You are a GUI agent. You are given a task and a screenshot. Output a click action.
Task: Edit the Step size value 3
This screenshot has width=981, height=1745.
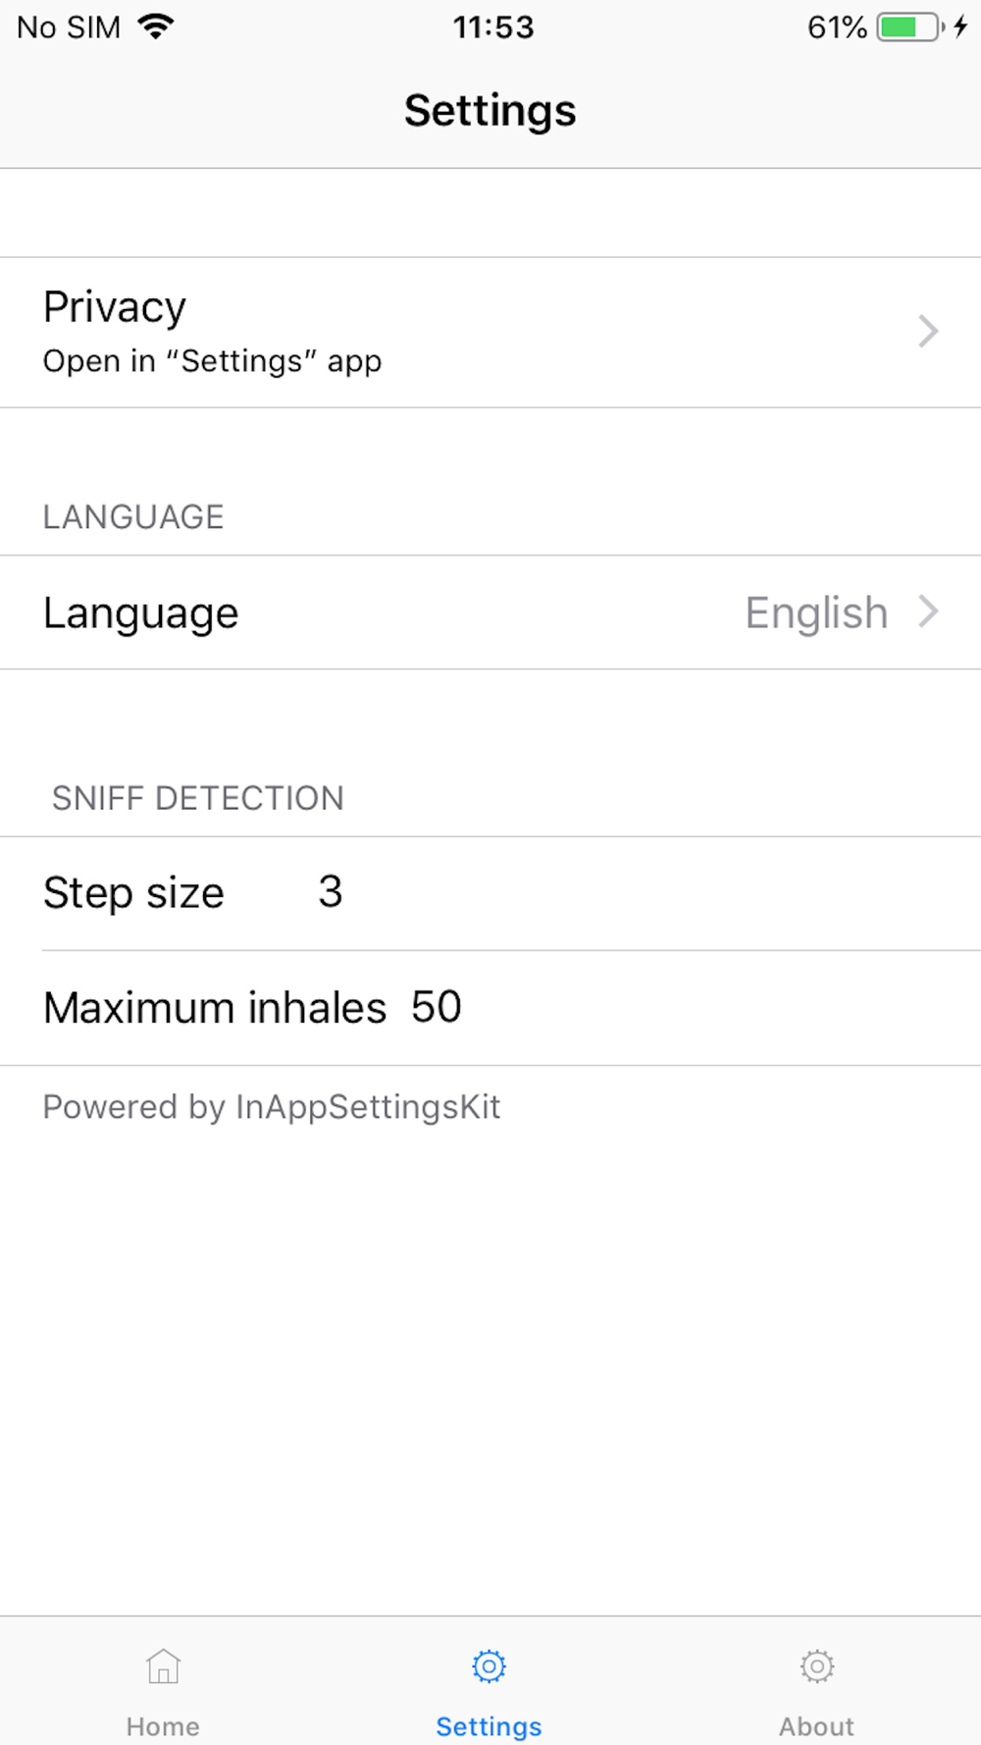pos(331,892)
